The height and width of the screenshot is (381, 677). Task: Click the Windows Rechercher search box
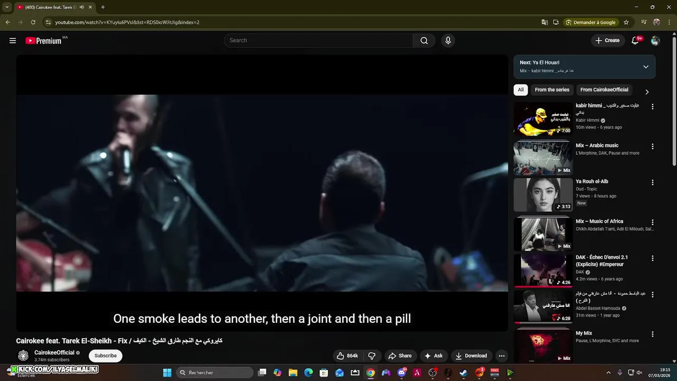[x=214, y=373]
